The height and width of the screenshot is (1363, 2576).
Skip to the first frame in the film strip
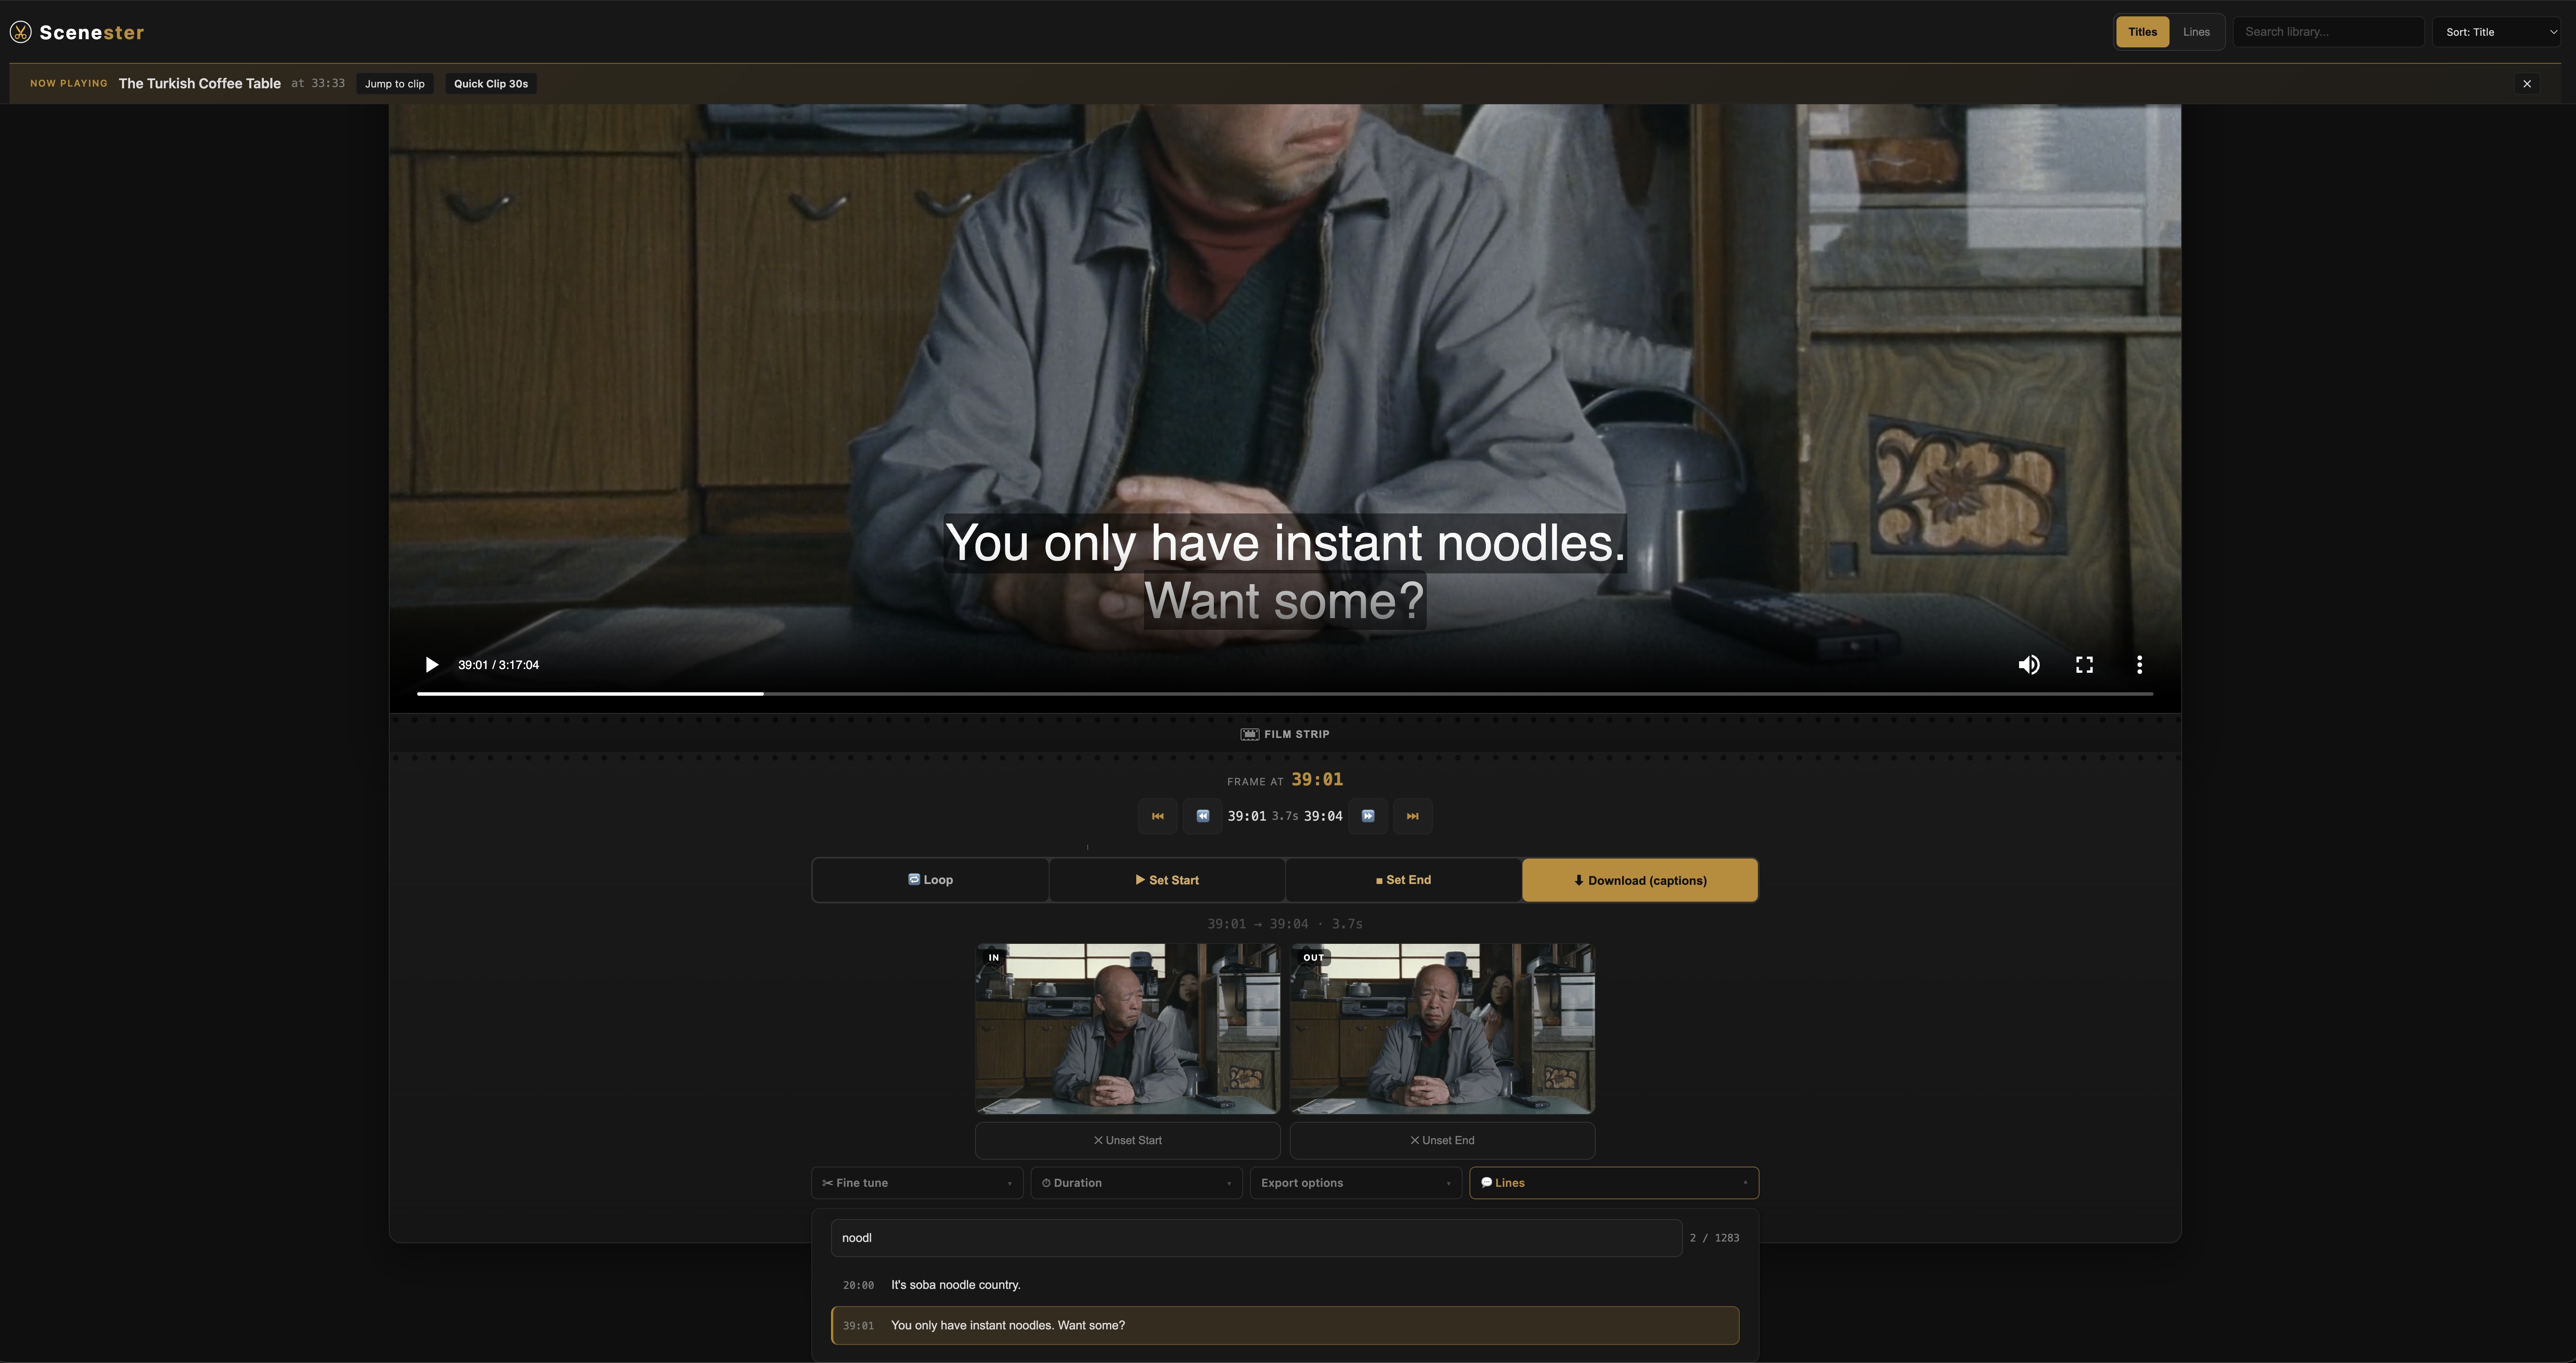tap(1157, 816)
